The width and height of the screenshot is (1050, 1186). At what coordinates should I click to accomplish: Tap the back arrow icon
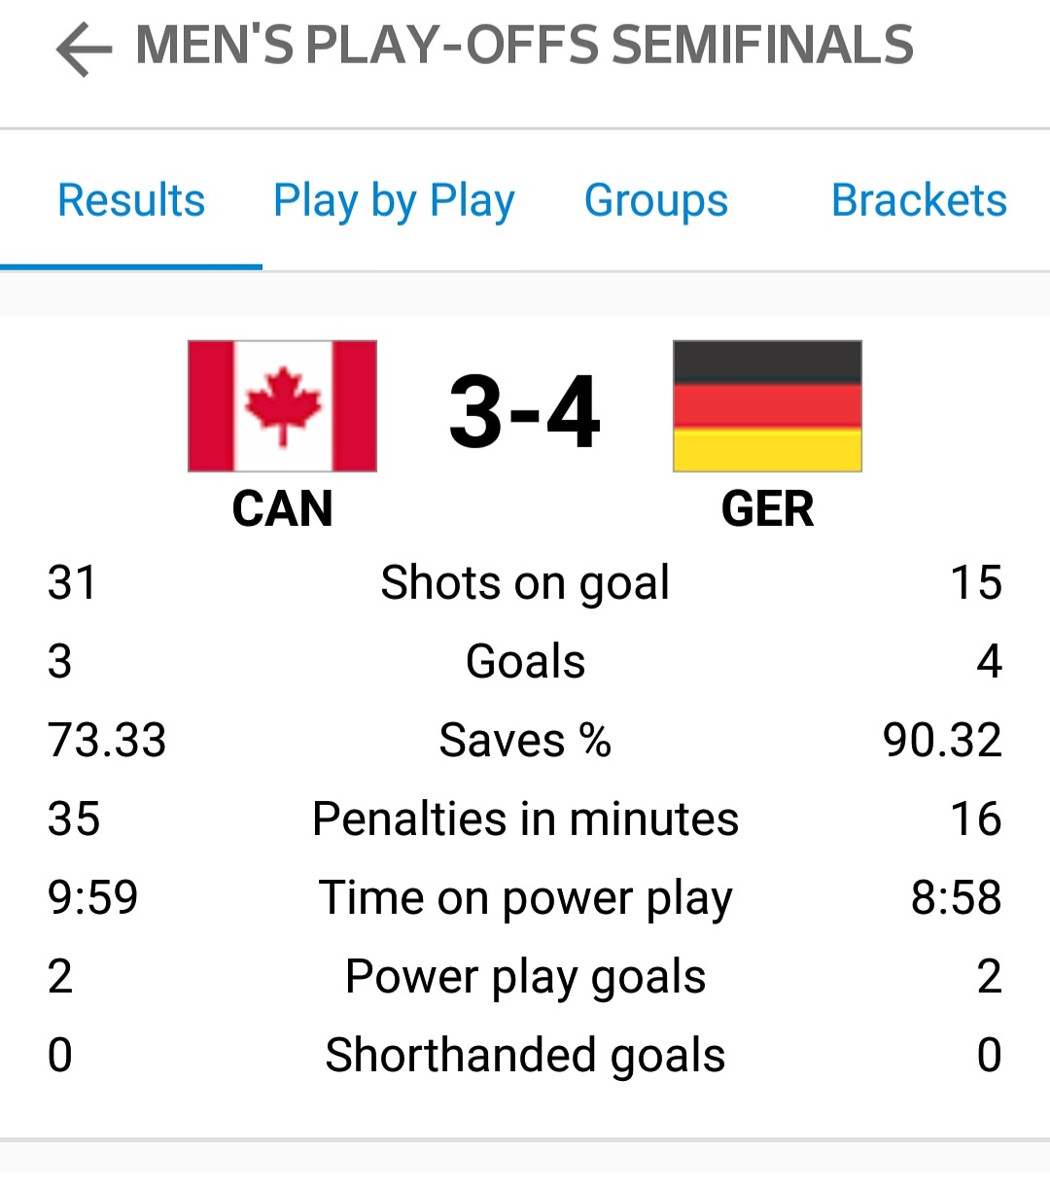coord(84,49)
